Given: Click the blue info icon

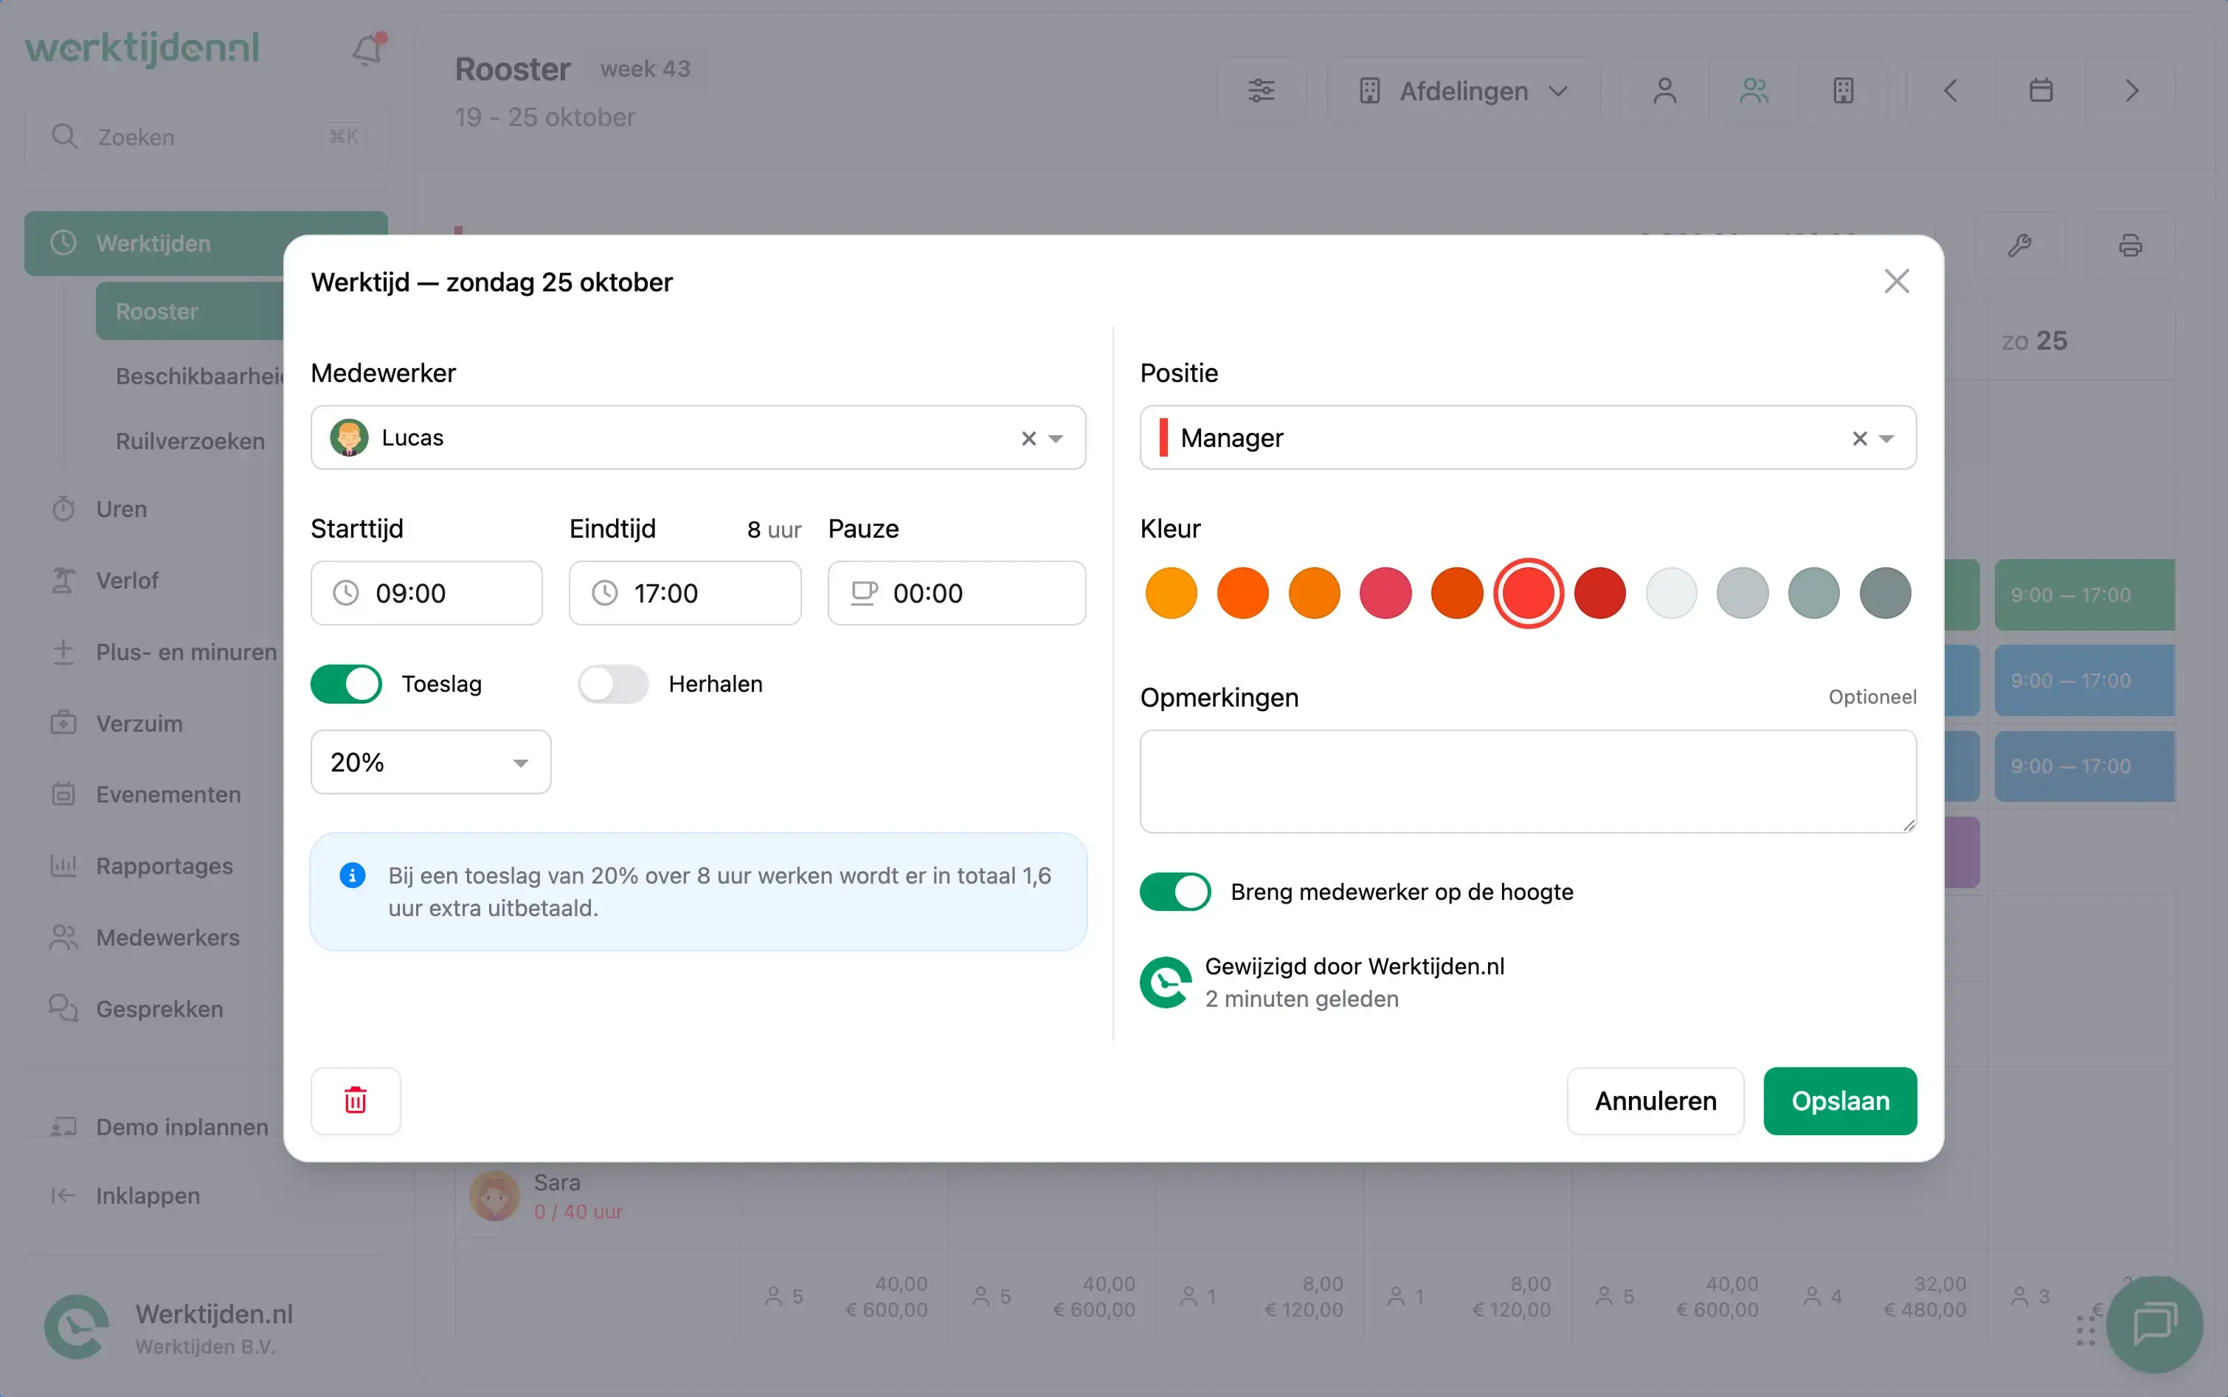Looking at the screenshot, I should click(x=352, y=875).
